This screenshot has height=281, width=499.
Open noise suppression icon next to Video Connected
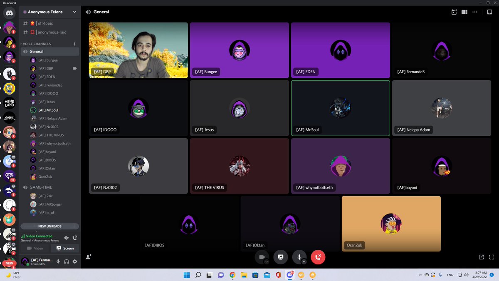click(x=66, y=238)
